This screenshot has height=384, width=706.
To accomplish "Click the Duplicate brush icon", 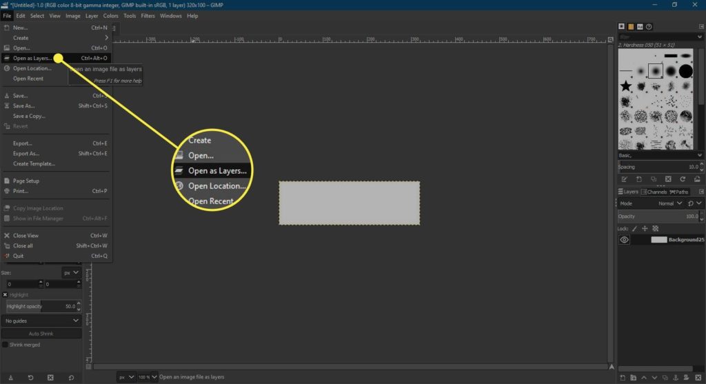I will pyautogui.click(x=654, y=179).
